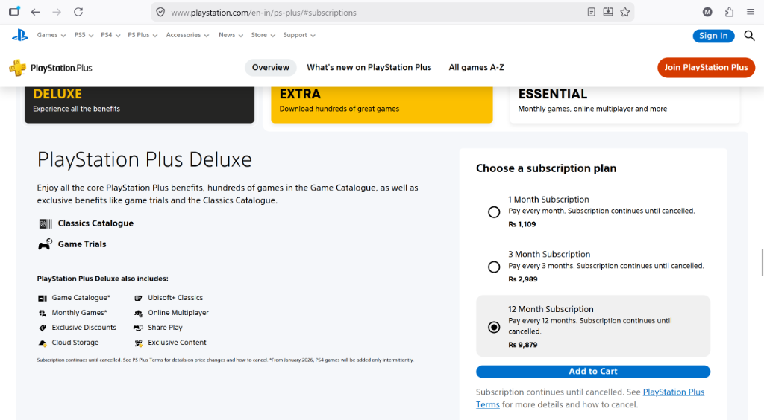Reload the page
Image resolution: width=764 pixels, height=420 pixels.
click(78, 12)
